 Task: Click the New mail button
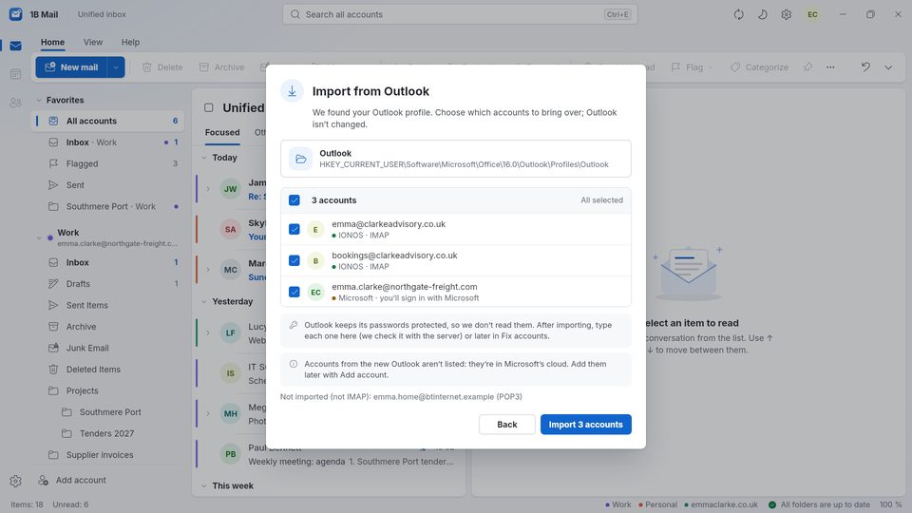pyautogui.click(x=72, y=67)
